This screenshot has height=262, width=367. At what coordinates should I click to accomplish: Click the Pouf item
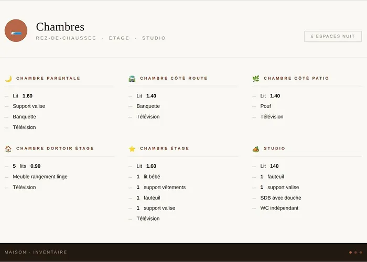click(x=265, y=106)
